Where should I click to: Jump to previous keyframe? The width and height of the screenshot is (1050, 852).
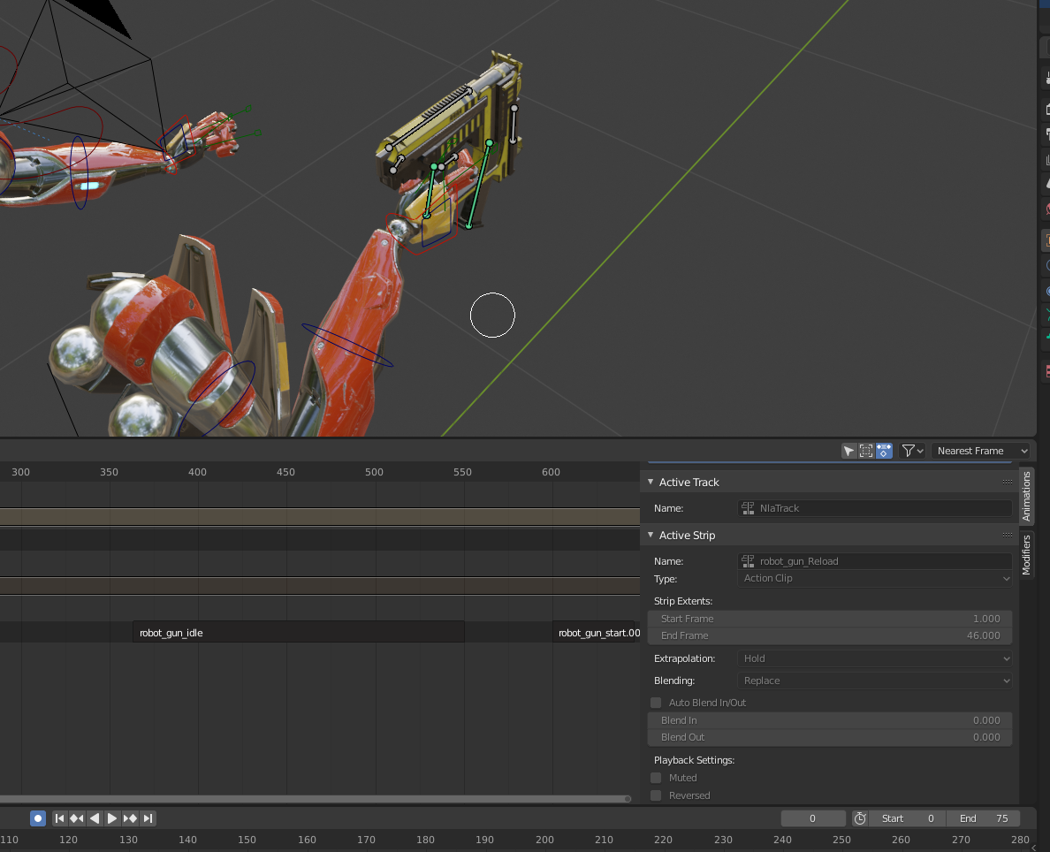[x=77, y=818]
